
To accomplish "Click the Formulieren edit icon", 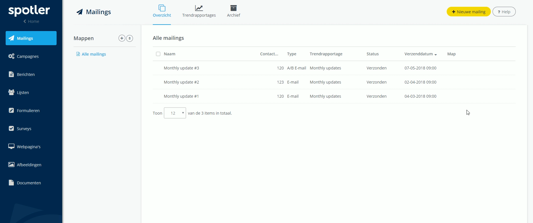I will click(11, 110).
